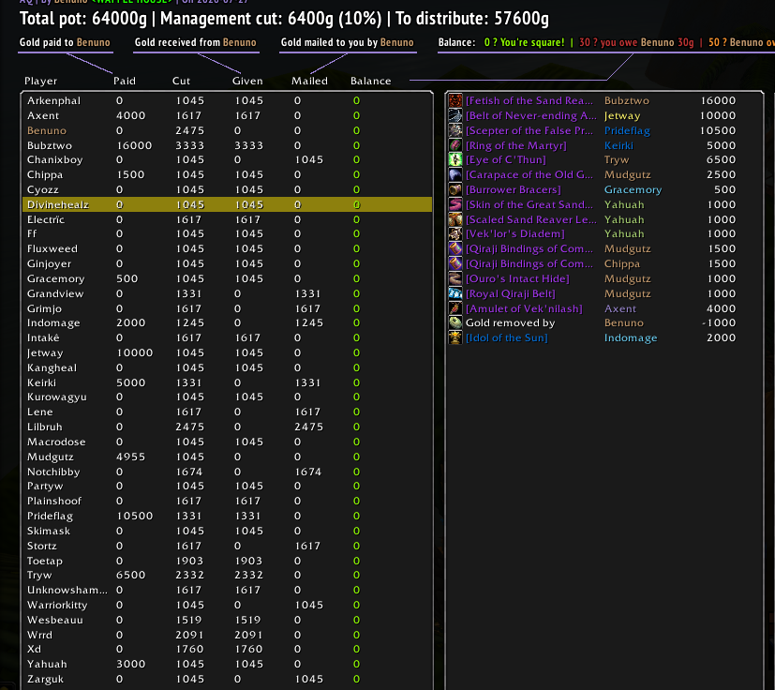Screen dimensions: 775x690
Task: Sort by the Mailed column header
Action: [x=309, y=81]
